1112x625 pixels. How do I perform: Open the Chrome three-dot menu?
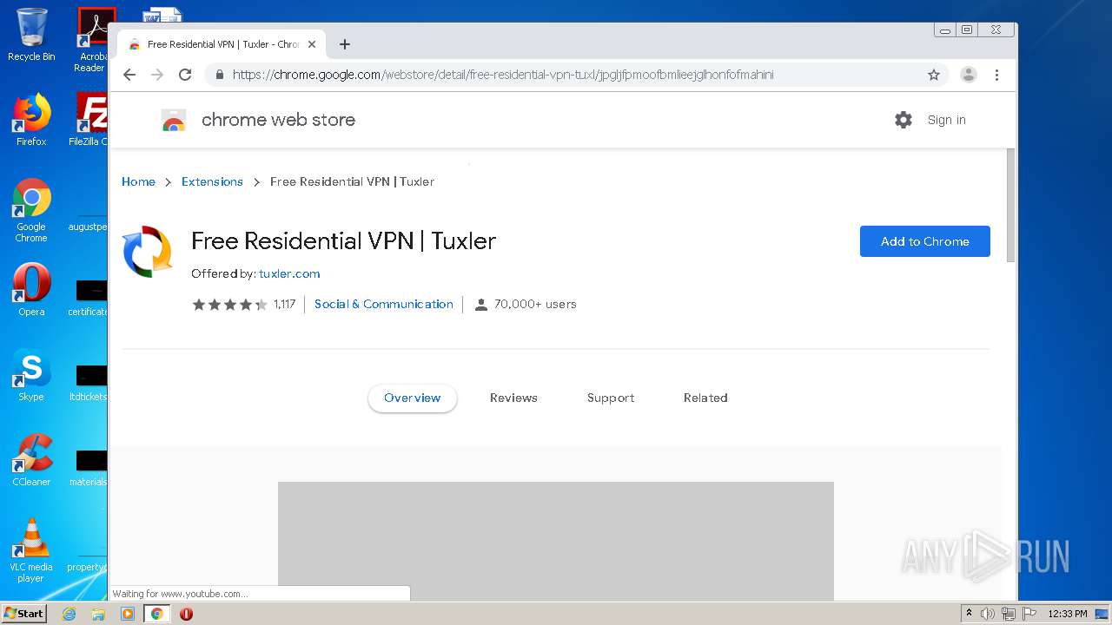click(x=997, y=75)
